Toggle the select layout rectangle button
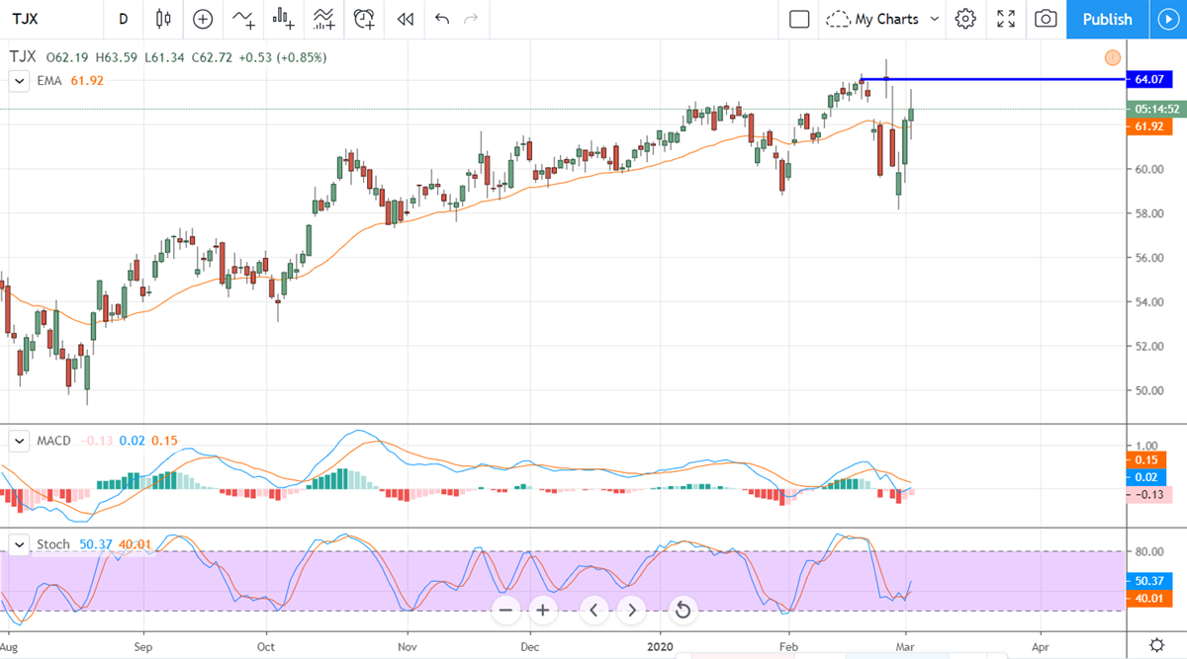Image resolution: width=1187 pixels, height=659 pixels. [799, 19]
